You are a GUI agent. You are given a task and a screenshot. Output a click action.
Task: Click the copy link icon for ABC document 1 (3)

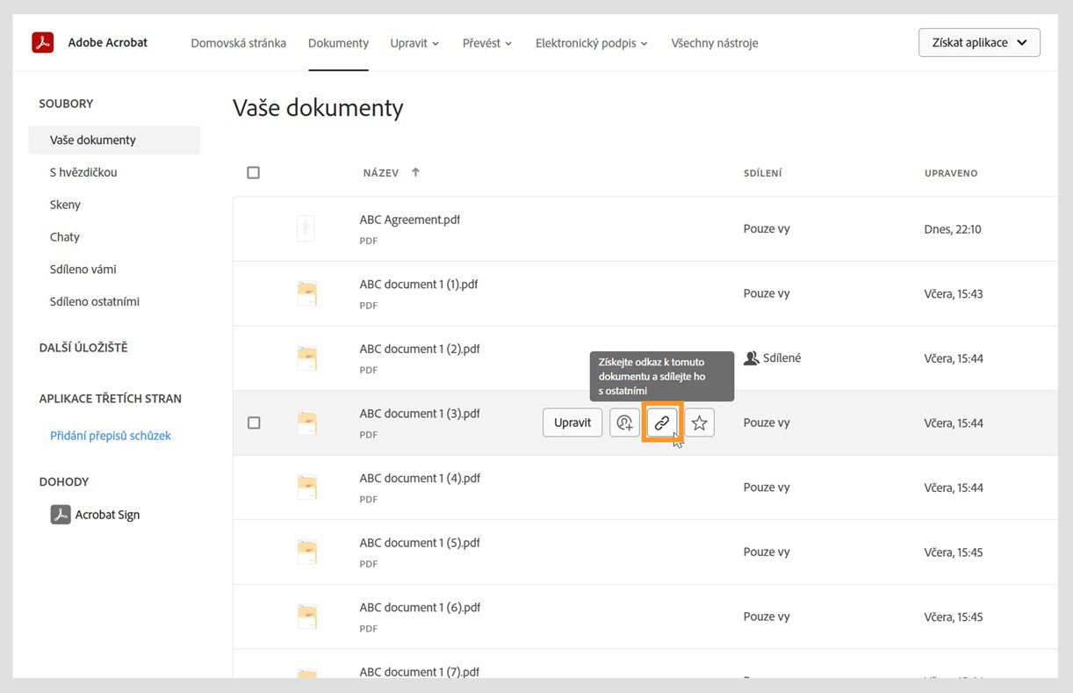click(x=662, y=422)
